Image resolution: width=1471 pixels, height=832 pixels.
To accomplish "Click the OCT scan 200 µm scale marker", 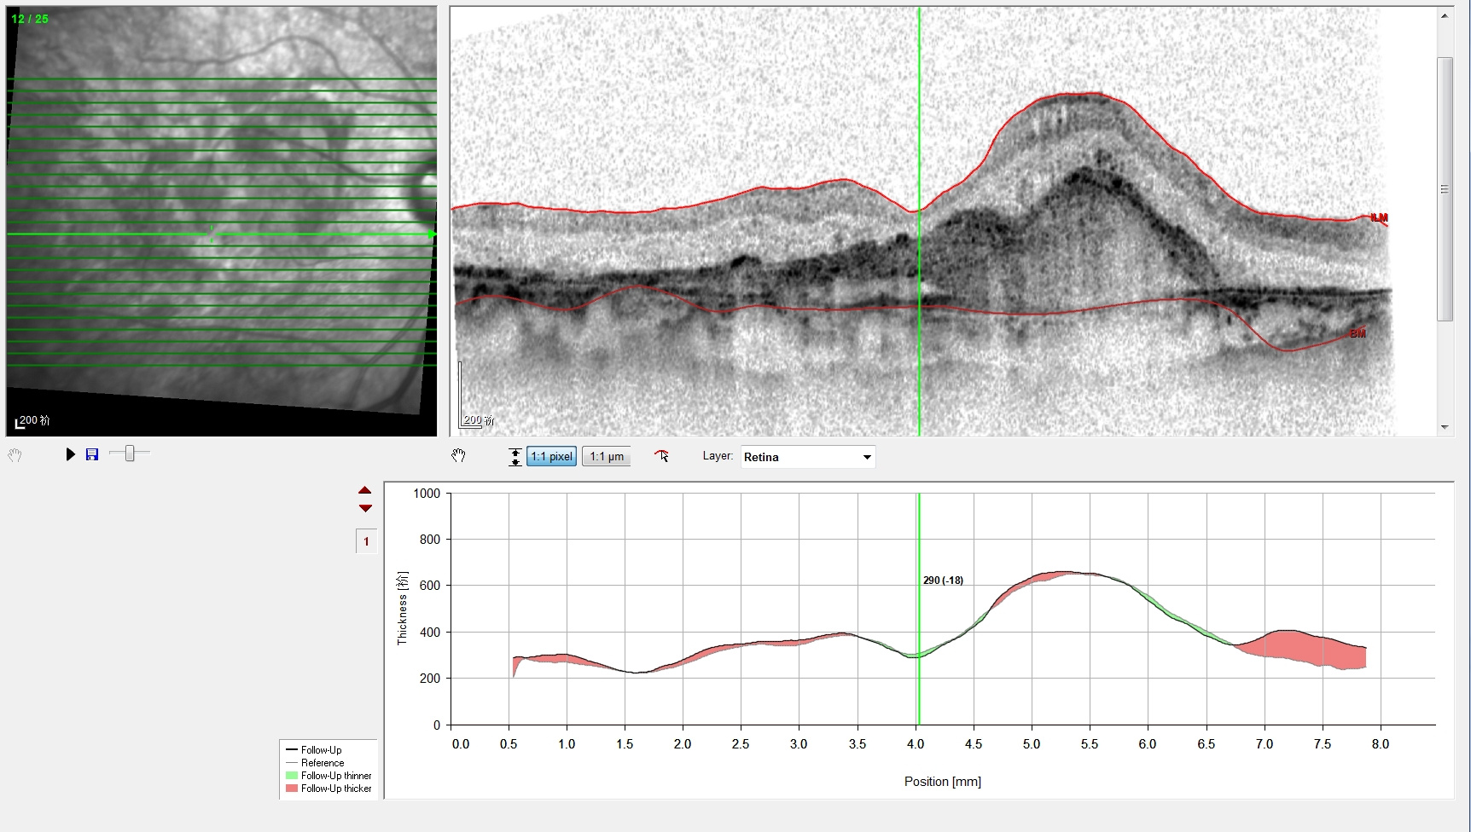I will (477, 420).
